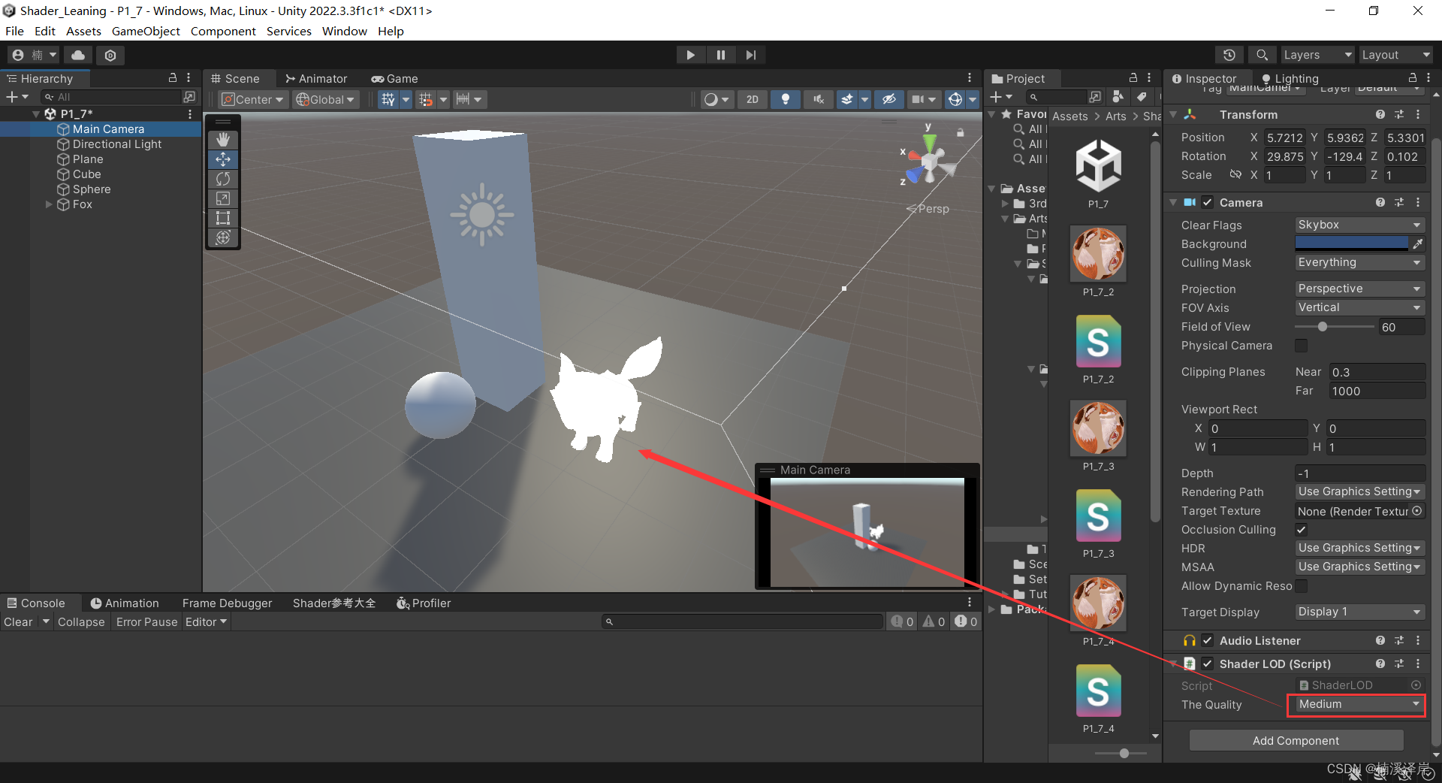Select the Rotate tool
Image resolution: width=1442 pixels, height=783 pixels.
coord(222,179)
